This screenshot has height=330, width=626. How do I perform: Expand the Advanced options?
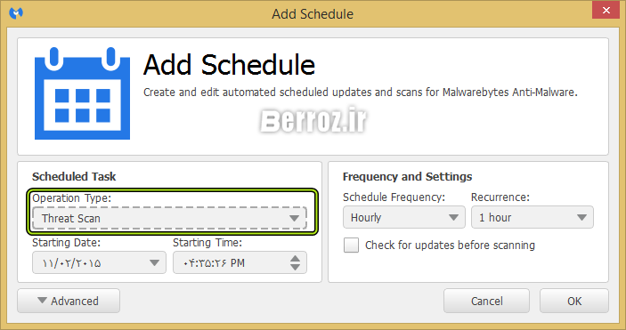[69, 301]
